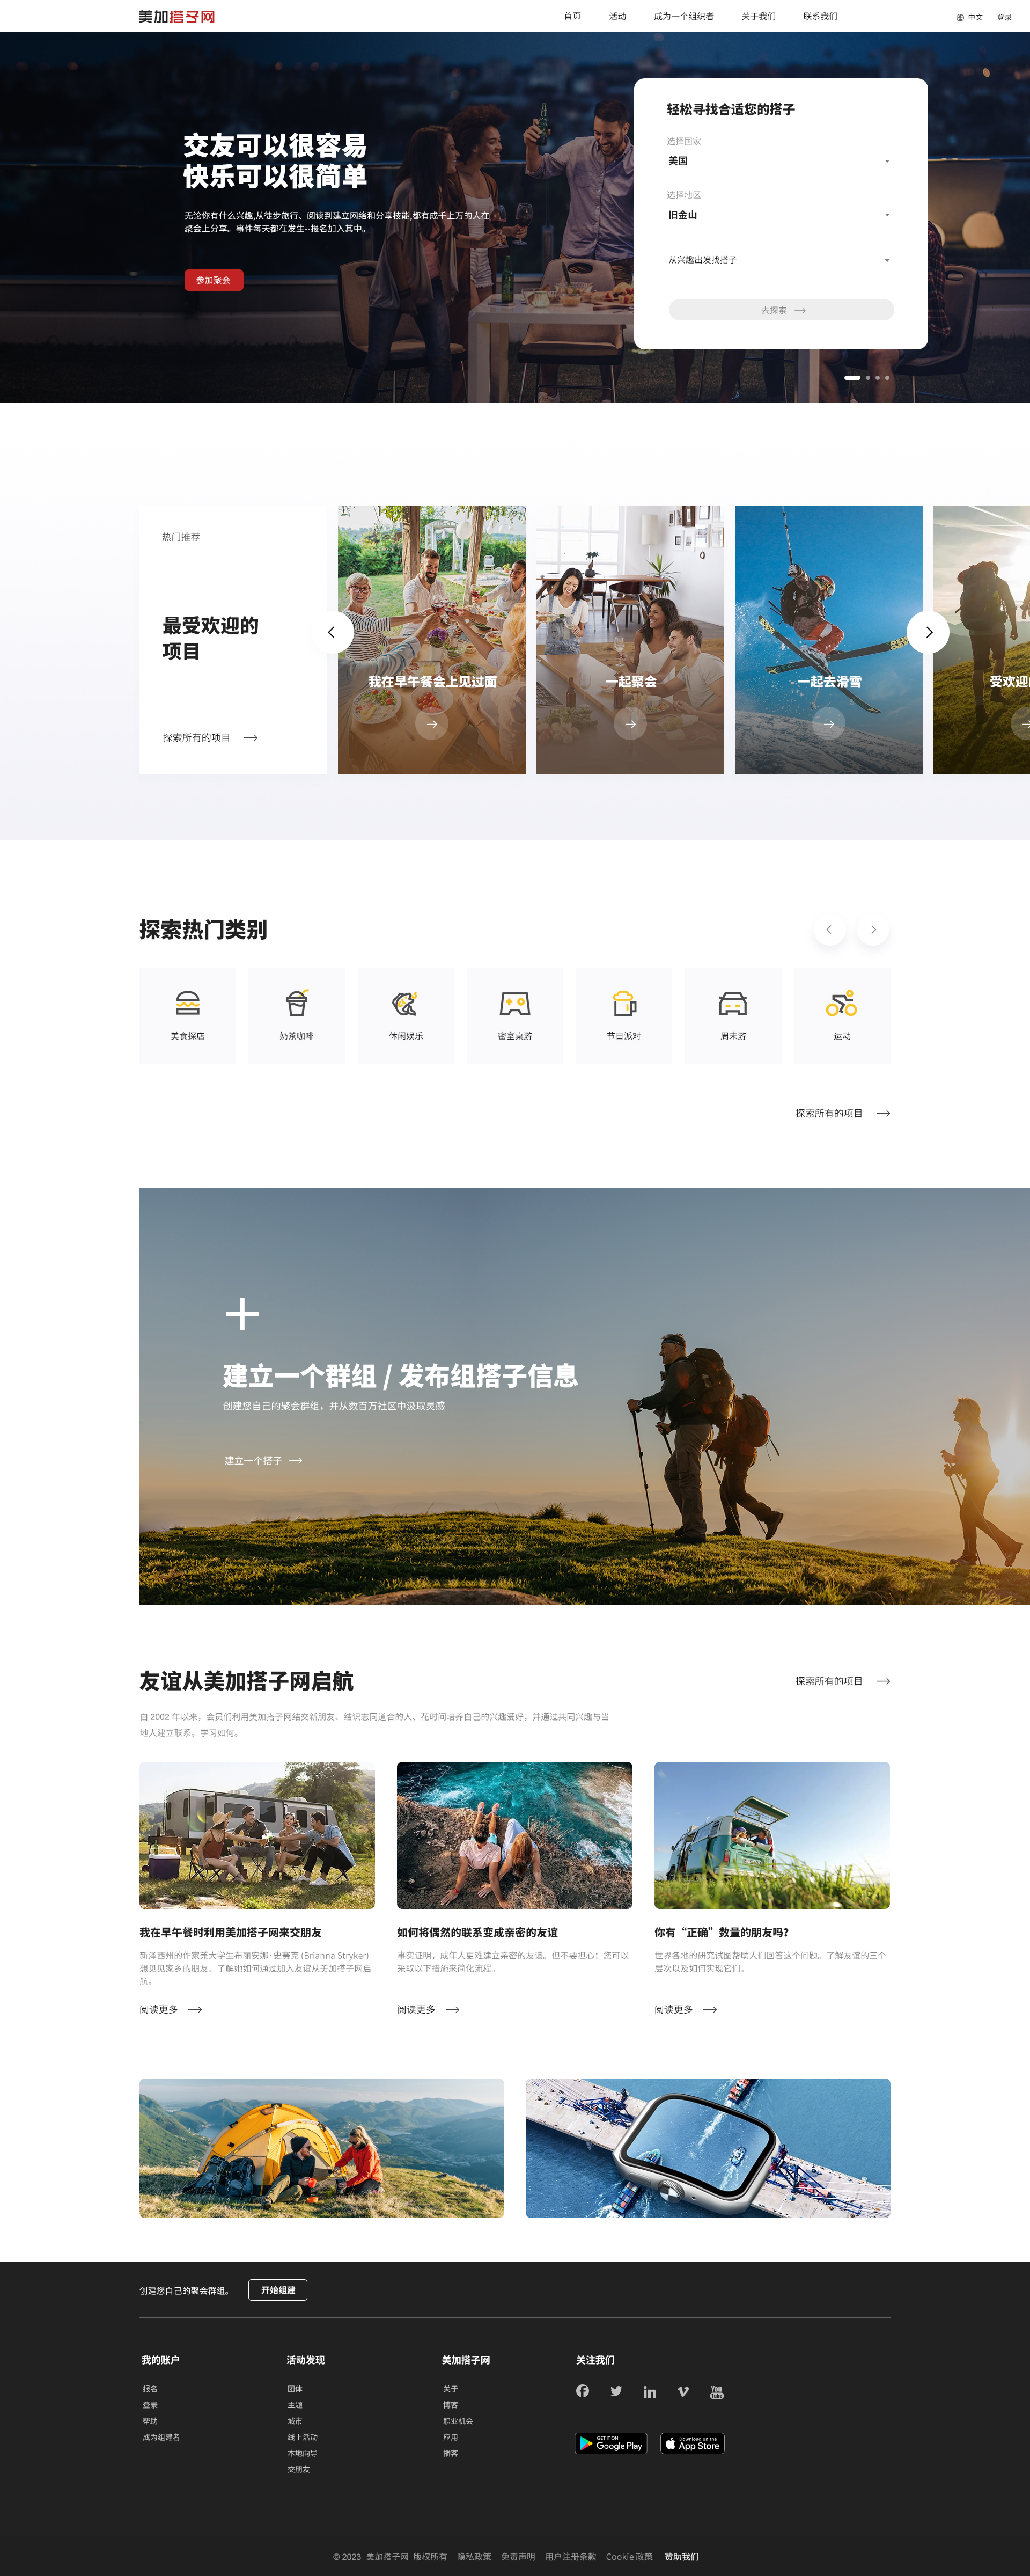Click the 美食探店 burger category icon
Viewport: 1030px width, 2576px height.
tap(188, 1003)
